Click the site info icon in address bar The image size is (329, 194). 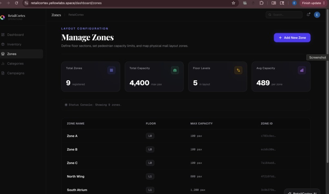point(26,3)
